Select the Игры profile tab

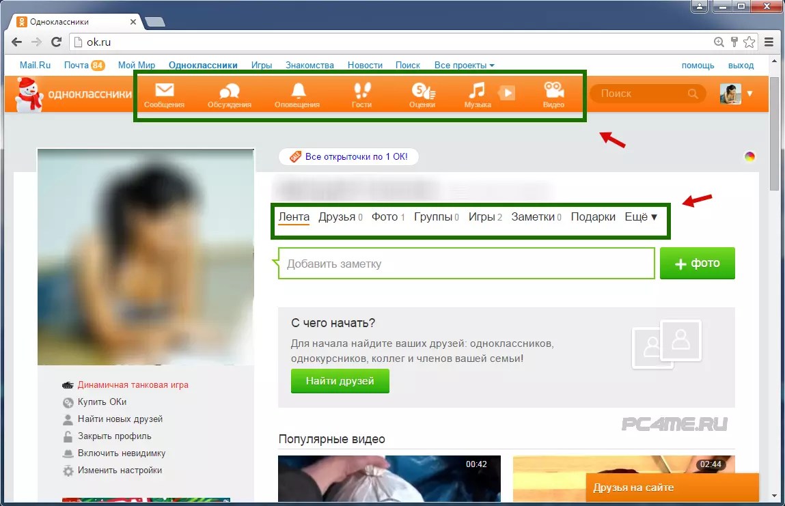[485, 217]
